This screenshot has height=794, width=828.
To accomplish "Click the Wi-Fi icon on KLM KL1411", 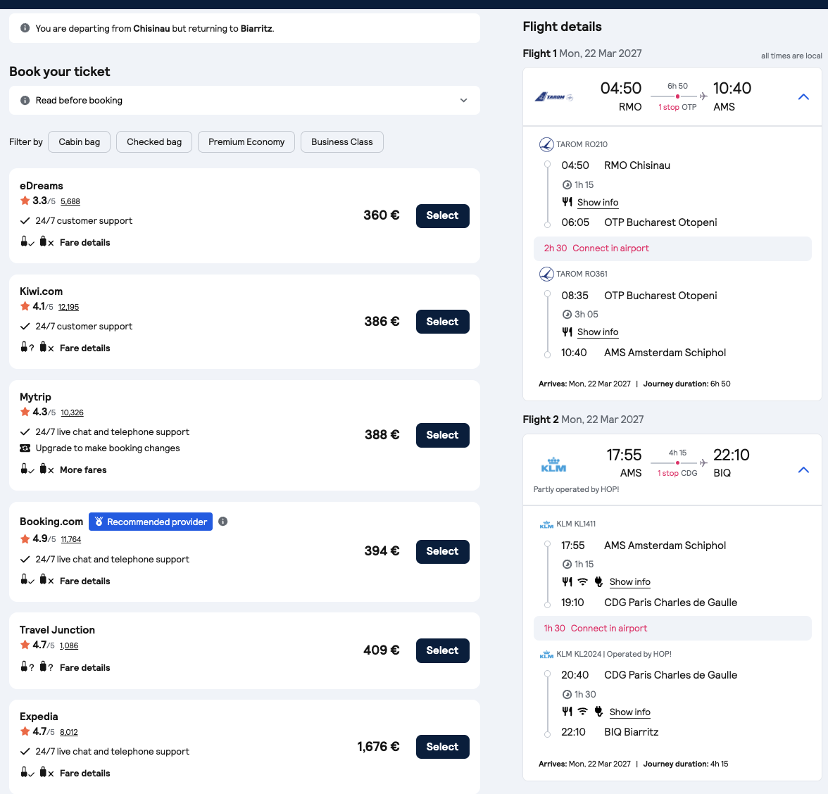I will tap(582, 581).
